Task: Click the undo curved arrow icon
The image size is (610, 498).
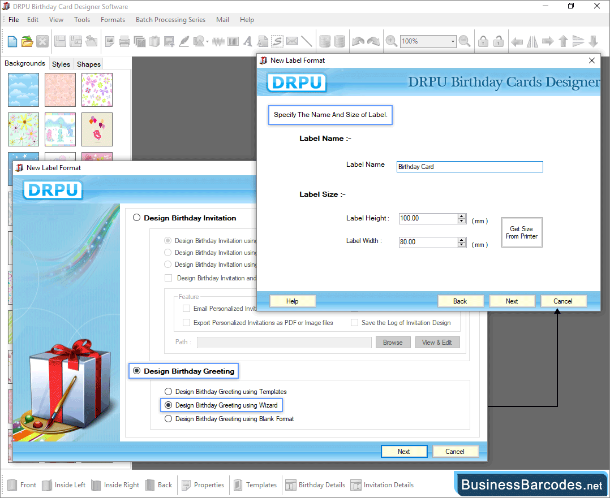Action: [358, 41]
